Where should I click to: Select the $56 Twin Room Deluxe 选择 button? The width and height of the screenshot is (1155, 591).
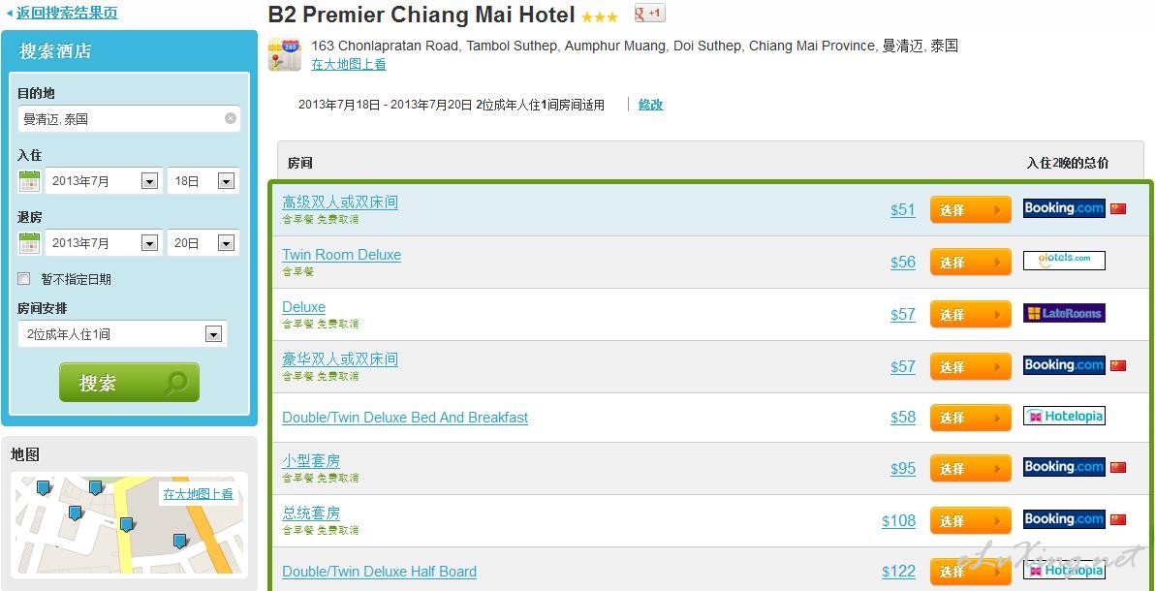[970, 263]
